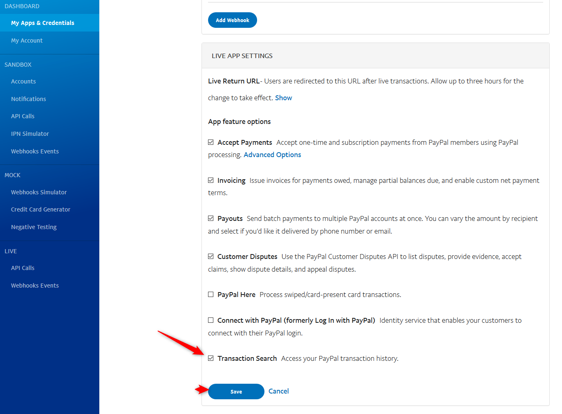
Task: Toggle the Transaction Search checkbox
Action: point(211,358)
